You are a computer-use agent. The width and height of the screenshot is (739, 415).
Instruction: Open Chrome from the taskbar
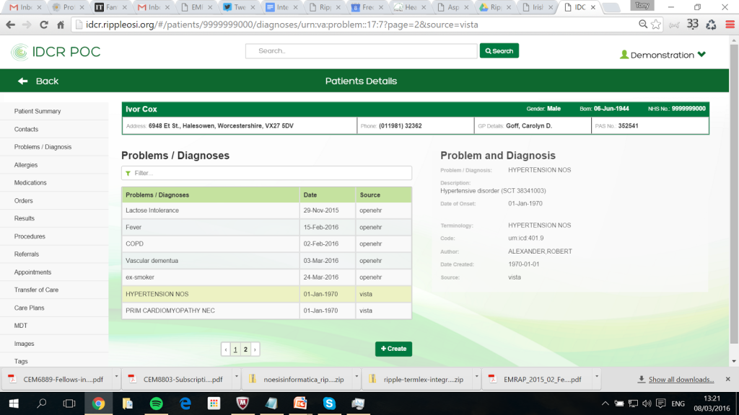tap(99, 403)
